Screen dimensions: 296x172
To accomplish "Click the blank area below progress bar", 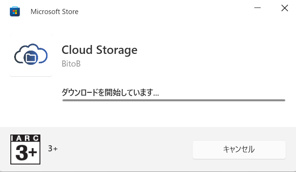I will (x=174, y=114).
